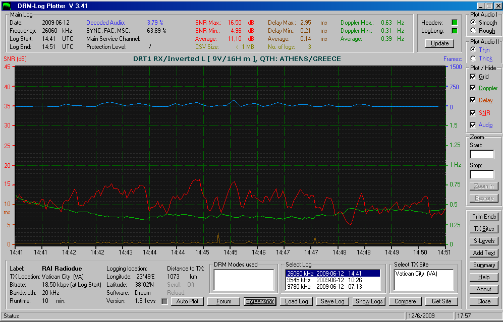Click the empty DRM Modes used list box
The height and width of the screenshot is (322, 503).
coord(244,280)
